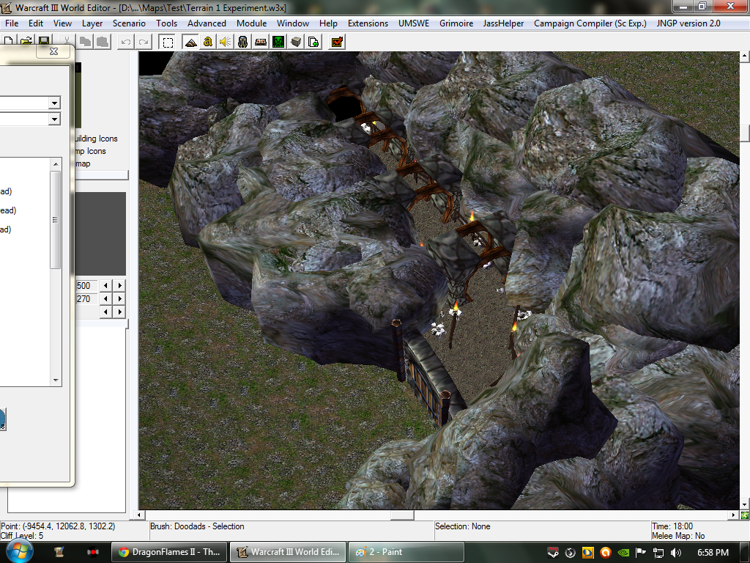750x563 pixels.
Task: Open the Terrain Editor mountain icon
Action: click(x=190, y=42)
